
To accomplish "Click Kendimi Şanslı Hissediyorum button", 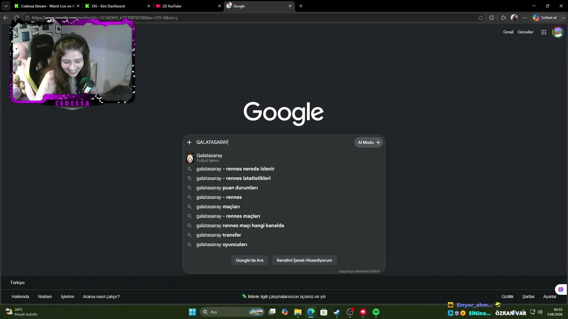I will click(304, 260).
